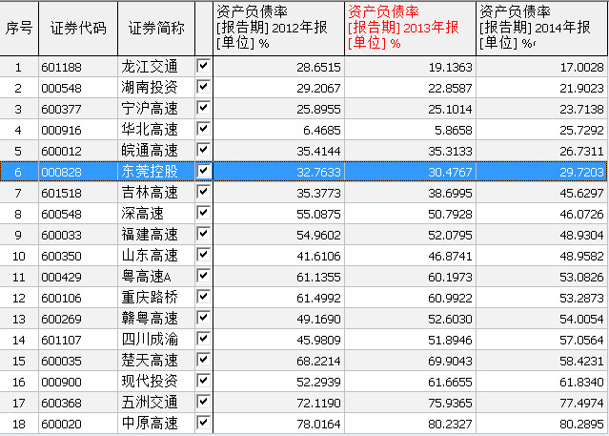Select row number 1
This screenshot has width=609, height=436.
[x=18, y=68]
